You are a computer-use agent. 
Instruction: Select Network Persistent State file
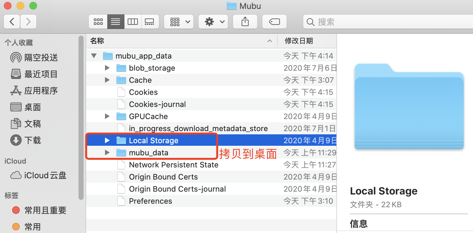(211, 165)
